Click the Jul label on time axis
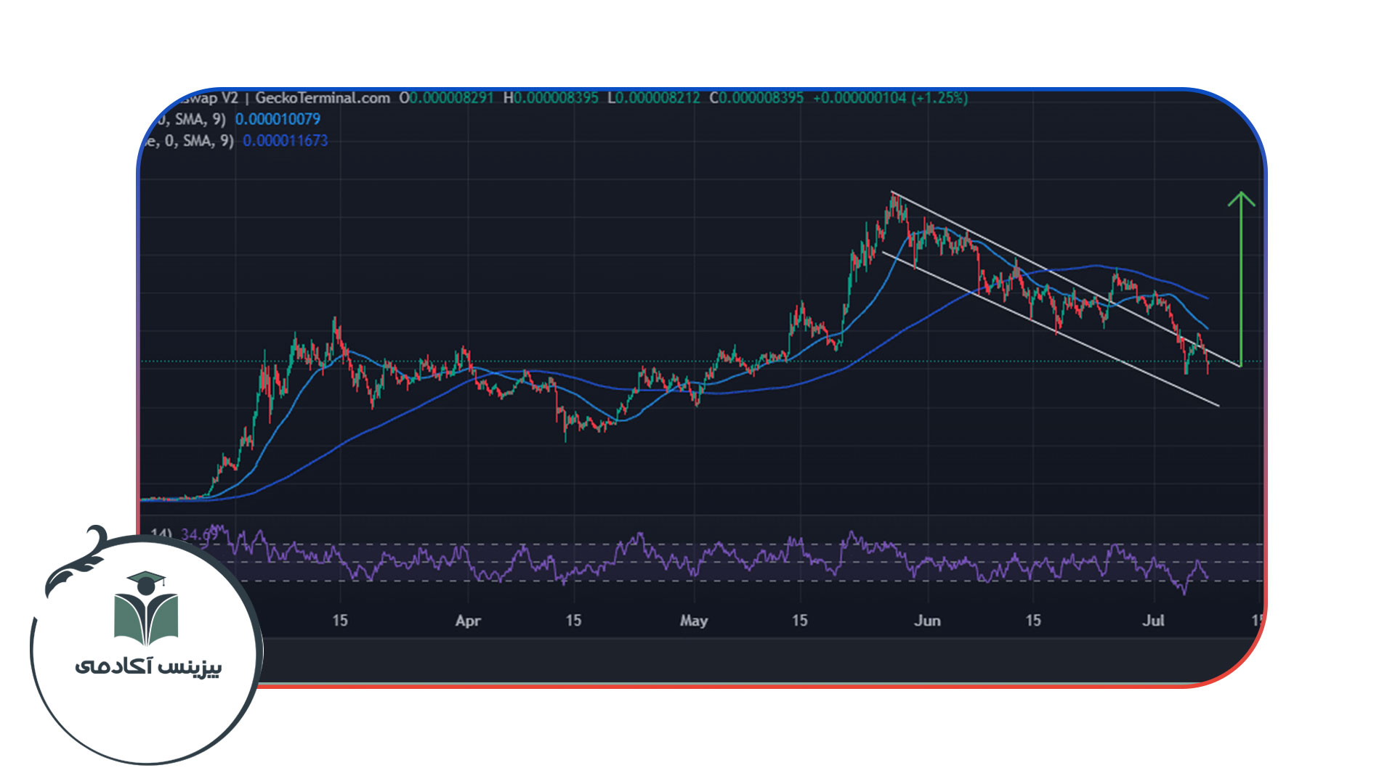Viewport: 1395px width, 784px height. (x=1153, y=621)
